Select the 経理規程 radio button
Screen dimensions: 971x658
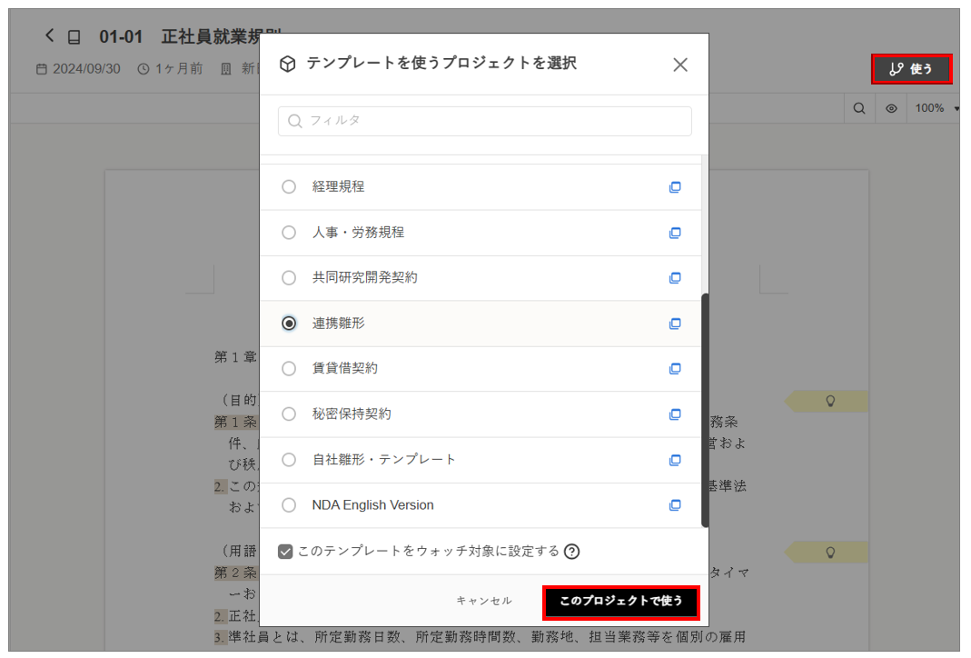[x=289, y=187]
